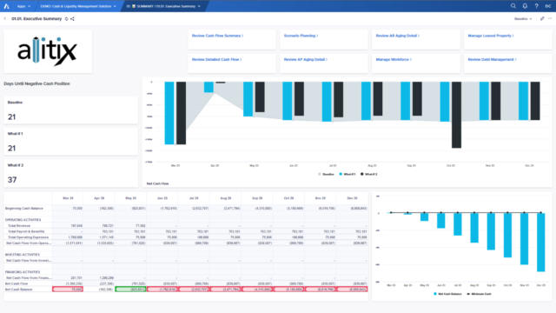Viewport: 556px width, 313px height.
Task: Open the Review Cash Flow Summary link
Action: tap(217, 36)
